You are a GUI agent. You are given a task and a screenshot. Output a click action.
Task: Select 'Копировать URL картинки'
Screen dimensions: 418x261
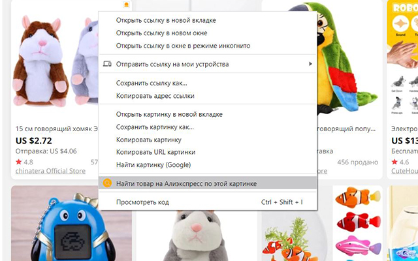[208, 152]
